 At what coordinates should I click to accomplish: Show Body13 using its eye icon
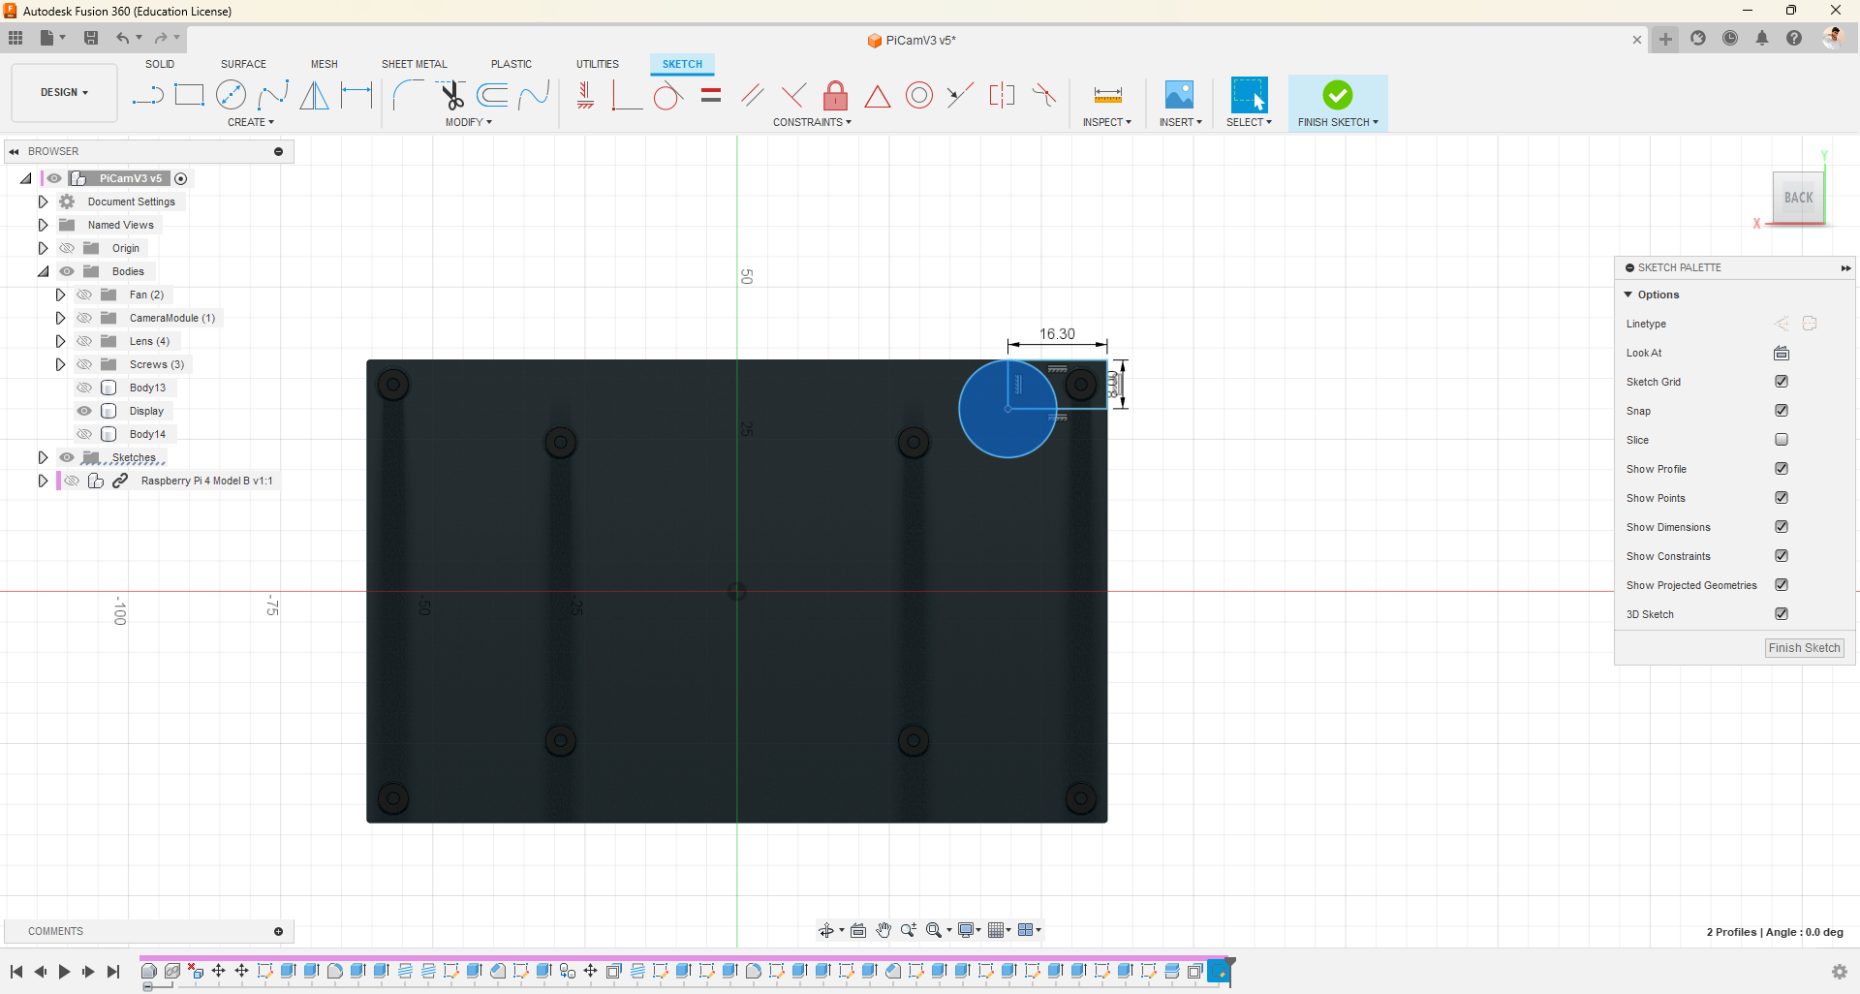(x=84, y=388)
